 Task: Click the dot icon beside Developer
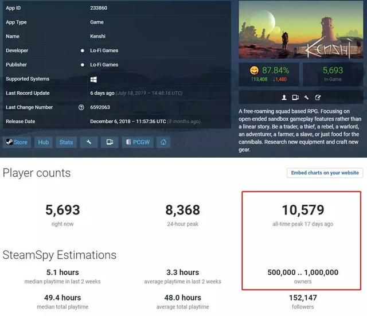[x=83, y=50]
